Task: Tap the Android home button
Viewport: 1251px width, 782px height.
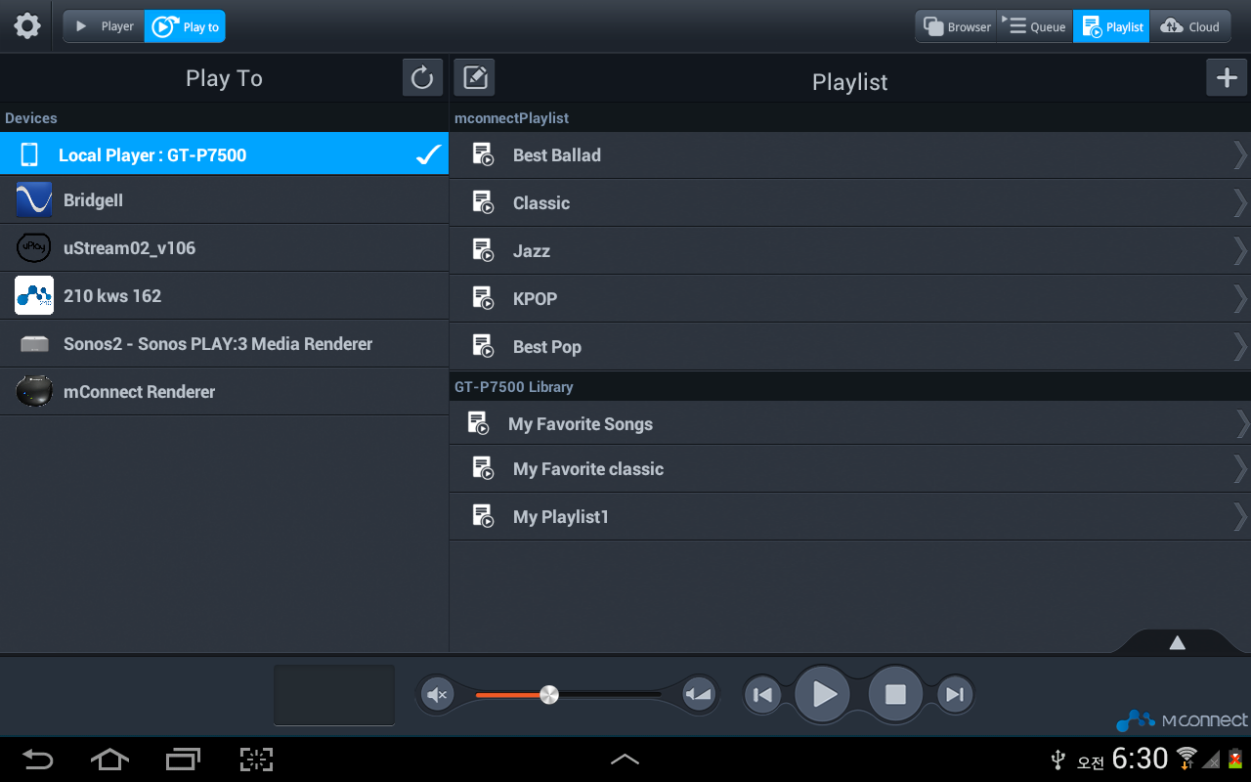Action: pyautogui.click(x=109, y=760)
